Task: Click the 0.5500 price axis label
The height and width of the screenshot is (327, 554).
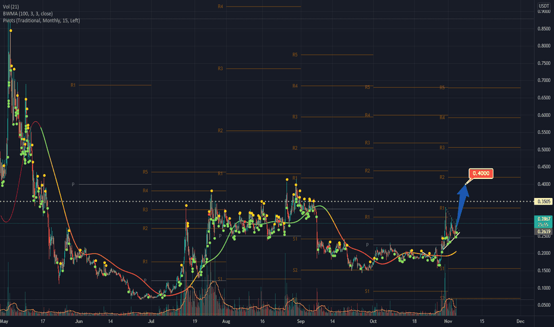Action: click(544, 132)
